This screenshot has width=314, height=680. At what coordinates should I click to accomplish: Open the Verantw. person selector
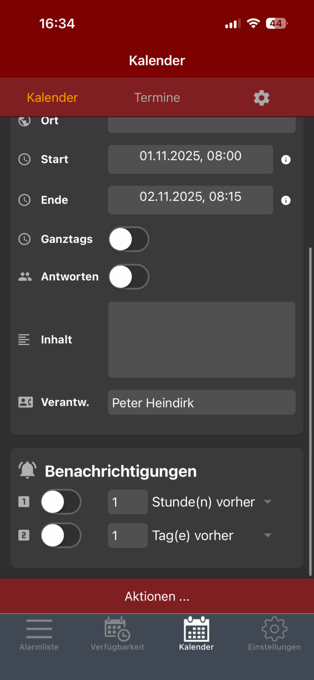click(202, 403)
